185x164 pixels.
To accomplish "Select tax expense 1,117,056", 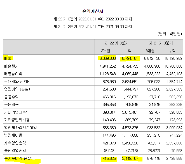I will (x=130, y=135).
